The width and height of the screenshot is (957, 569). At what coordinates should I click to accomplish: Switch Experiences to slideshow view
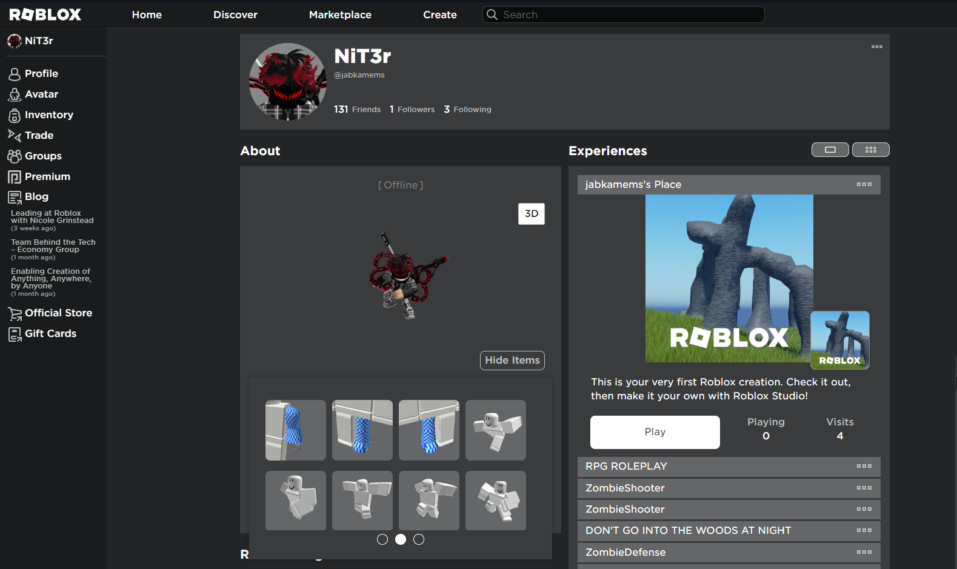point(830,150)
